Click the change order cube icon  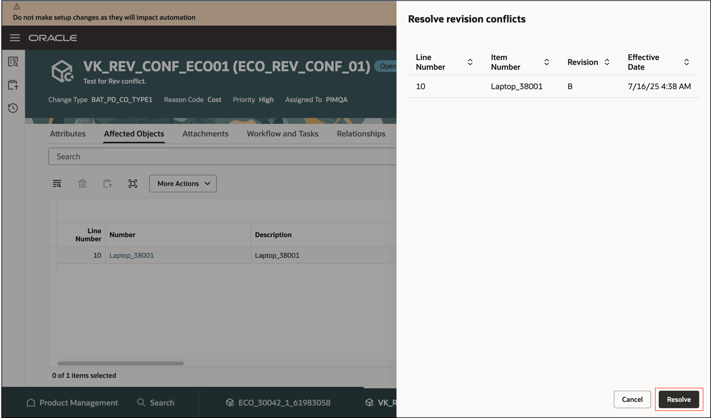pyautogui.click(x=63, y=71)
